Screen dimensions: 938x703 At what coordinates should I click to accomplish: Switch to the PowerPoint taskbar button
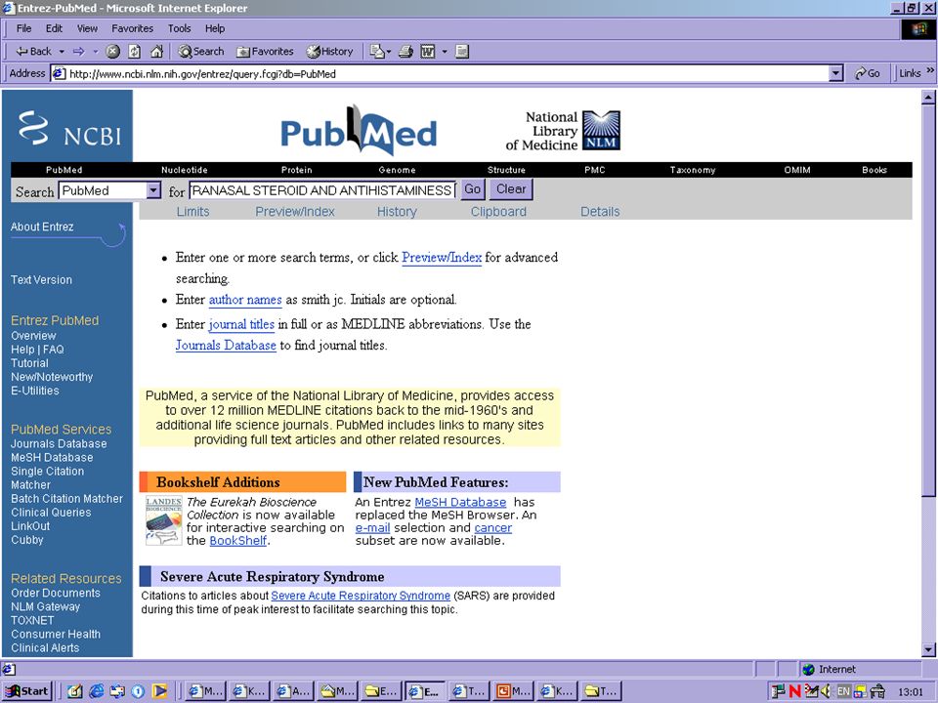(513, 691)
